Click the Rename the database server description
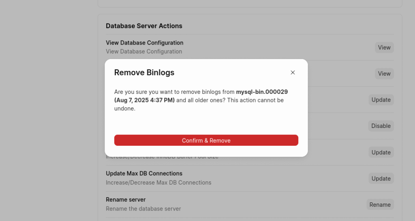The width and height of the screenshot is (415, 221). click(x=143, y=209)
